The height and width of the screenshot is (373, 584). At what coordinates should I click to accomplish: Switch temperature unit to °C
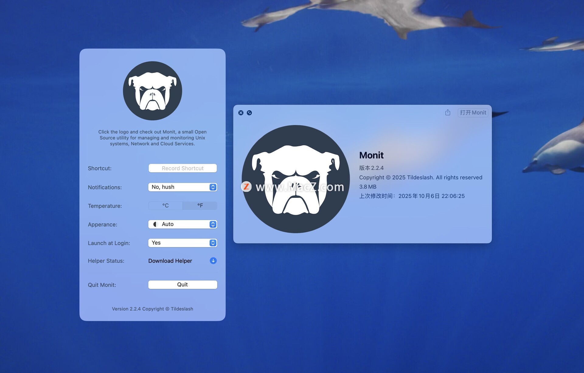click(x=165, y=205)
